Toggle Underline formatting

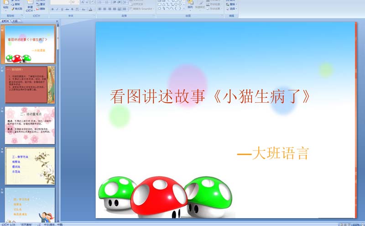(x=62, y=9)
